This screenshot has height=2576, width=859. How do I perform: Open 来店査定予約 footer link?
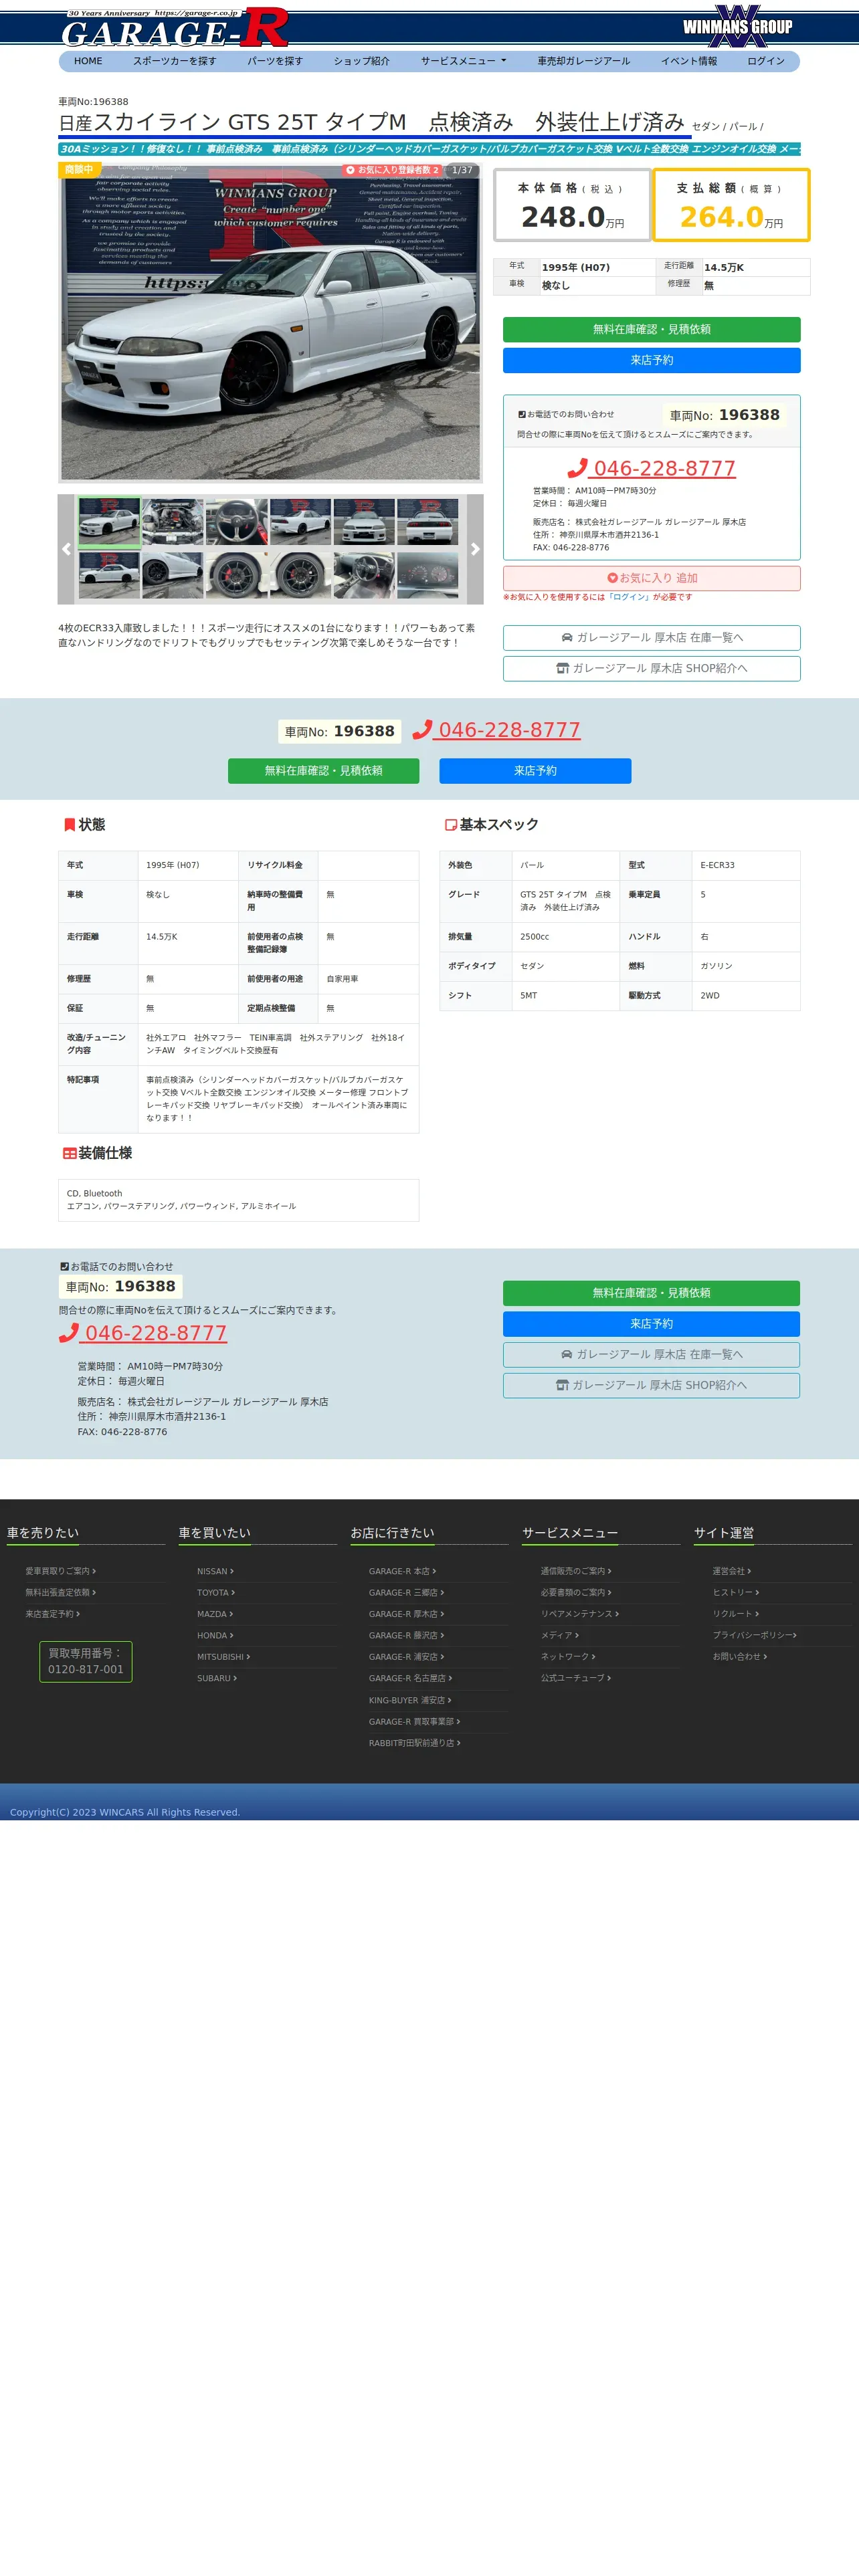pyautogui.click(x=52, y=1614)
